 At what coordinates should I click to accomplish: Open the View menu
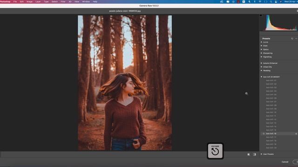pos(77,2)
